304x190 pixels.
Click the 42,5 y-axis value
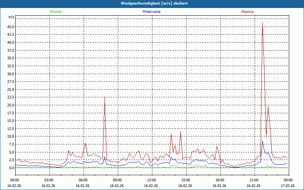(11, 35)
